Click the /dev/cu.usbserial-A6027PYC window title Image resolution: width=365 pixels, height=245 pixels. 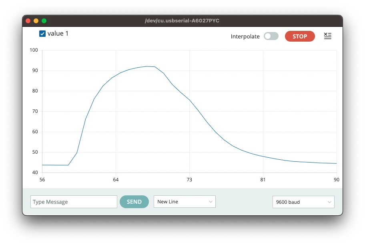click(x=182, y=21)
